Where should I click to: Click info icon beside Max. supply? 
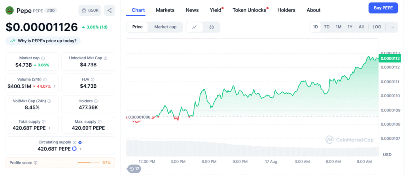tap(100, 122)
